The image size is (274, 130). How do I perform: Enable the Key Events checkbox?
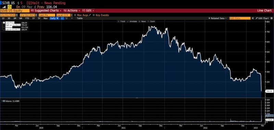click(94, 15)
